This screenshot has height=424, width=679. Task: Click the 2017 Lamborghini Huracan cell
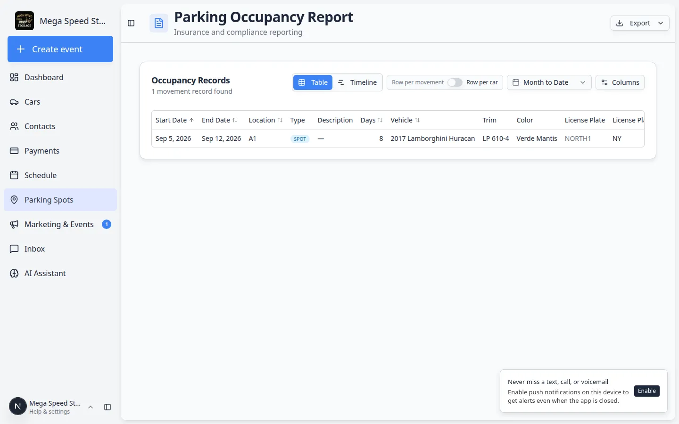coord(432,139)
